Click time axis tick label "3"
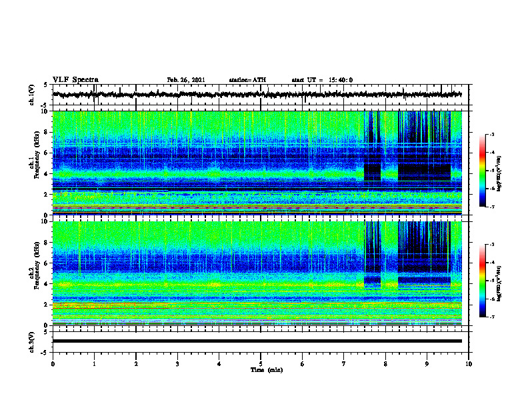 pos(177,364)
